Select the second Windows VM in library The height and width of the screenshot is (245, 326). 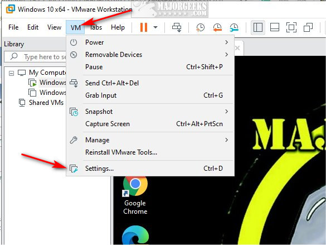click(x=52, y=93)
